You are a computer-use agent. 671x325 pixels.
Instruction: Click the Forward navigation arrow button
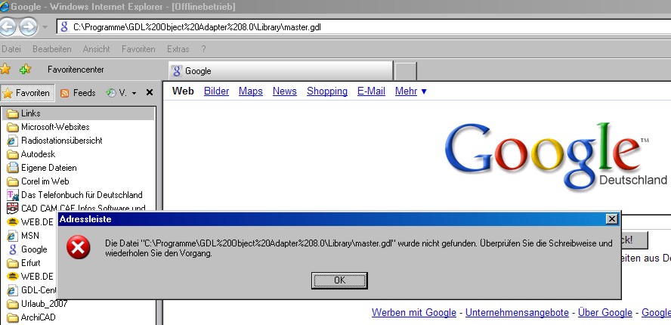click(x=28, y=27)
